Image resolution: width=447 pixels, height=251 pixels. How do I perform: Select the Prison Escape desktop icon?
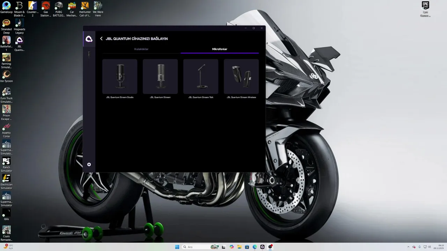point(6,113)
